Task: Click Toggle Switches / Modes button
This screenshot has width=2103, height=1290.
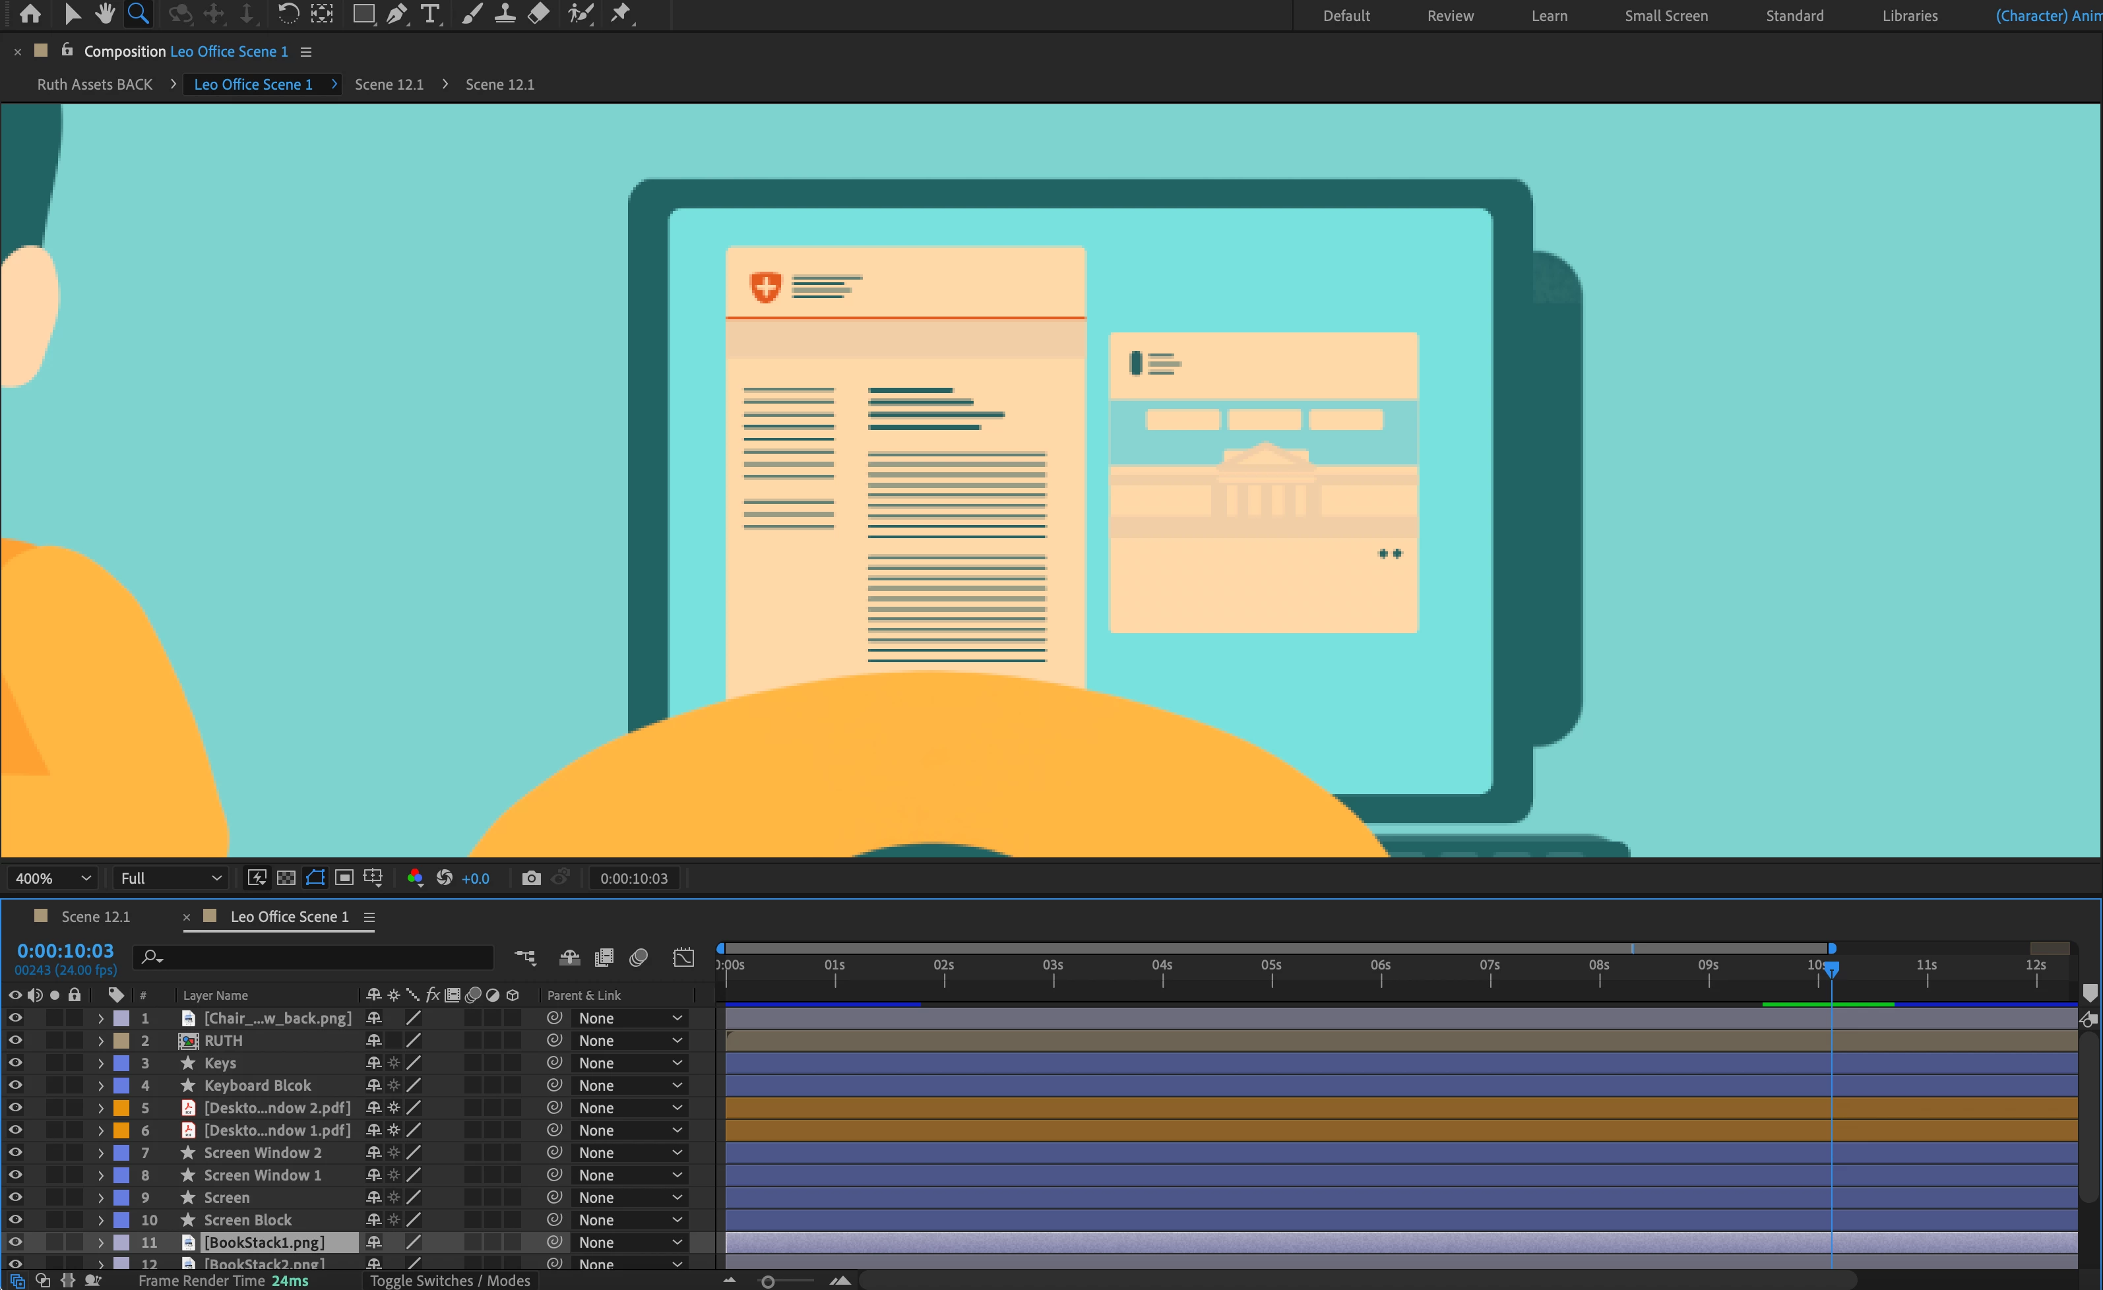Action: click(x=450, y=1279)
